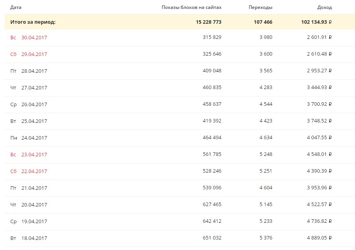Click the 'Доход' column header
Screen dimensions: 355x250
click(x=324, y=7)
